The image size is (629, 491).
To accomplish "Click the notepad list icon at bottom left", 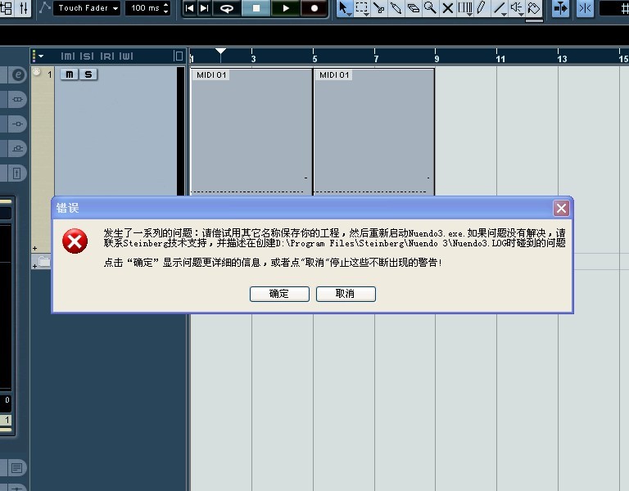I will coord(17,468).
